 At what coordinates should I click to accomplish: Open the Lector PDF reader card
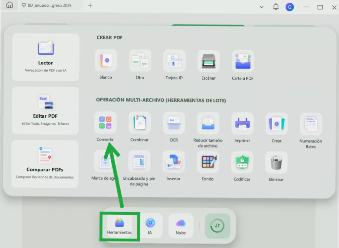click(46, 57)
